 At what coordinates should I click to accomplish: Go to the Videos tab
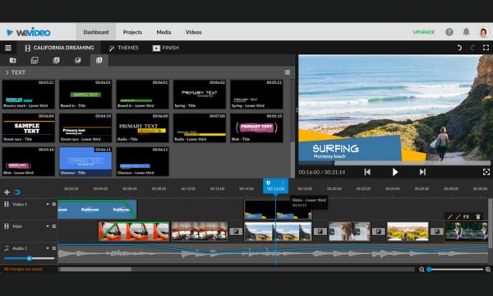193,32
